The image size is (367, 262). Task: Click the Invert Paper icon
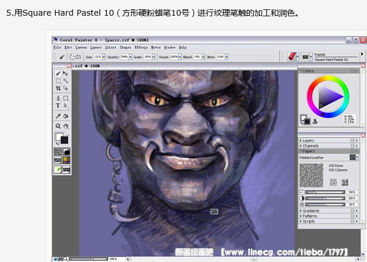pos(344,182)
